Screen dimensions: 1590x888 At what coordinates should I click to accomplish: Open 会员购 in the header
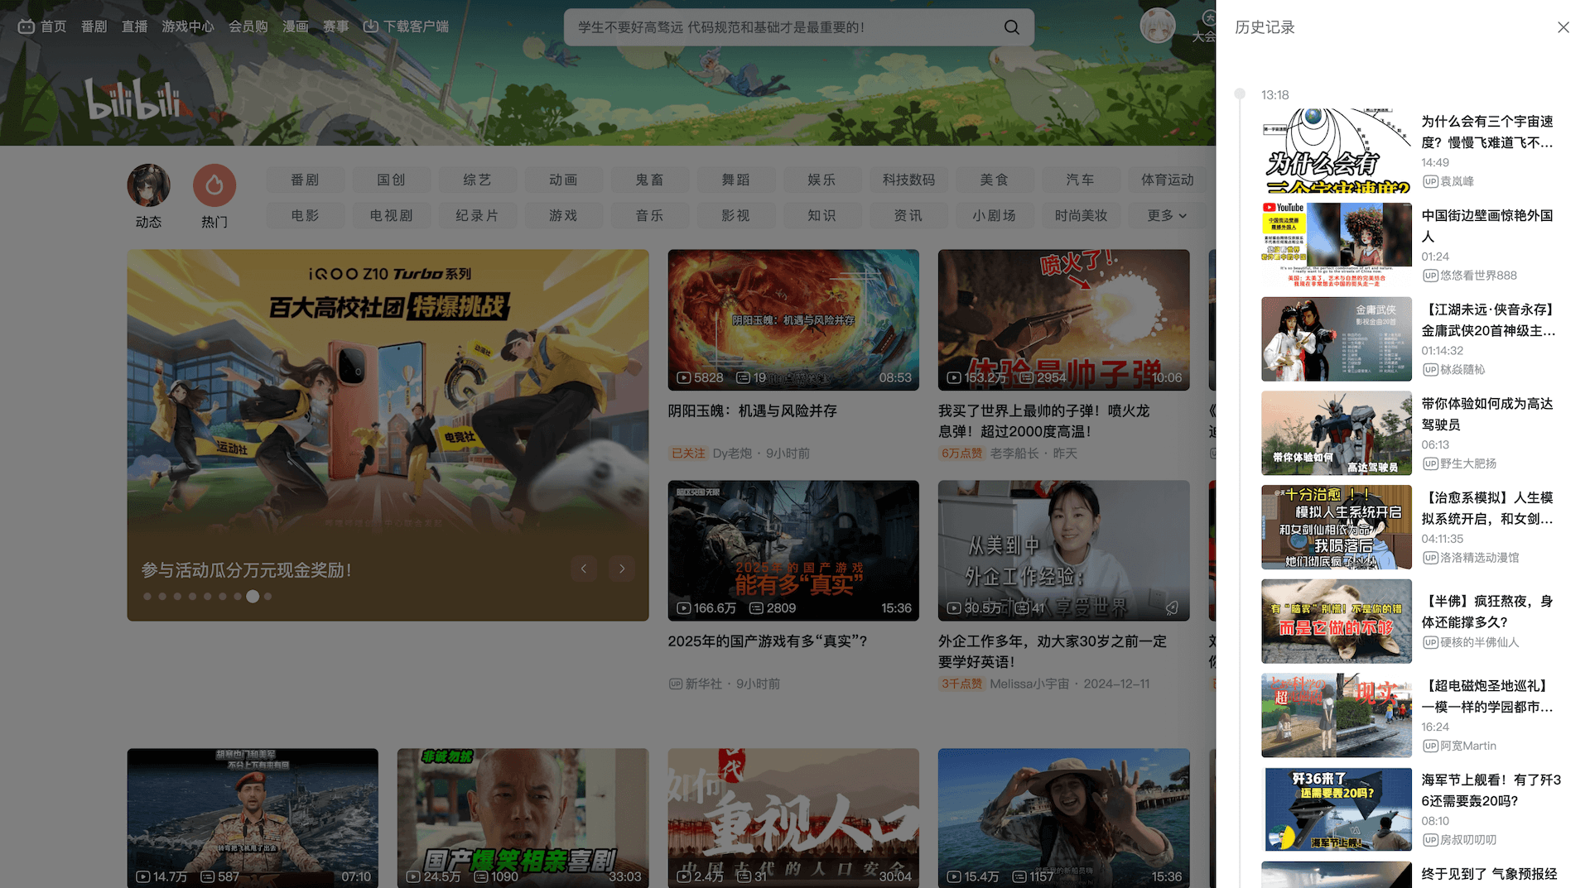[x=248, y=26]
